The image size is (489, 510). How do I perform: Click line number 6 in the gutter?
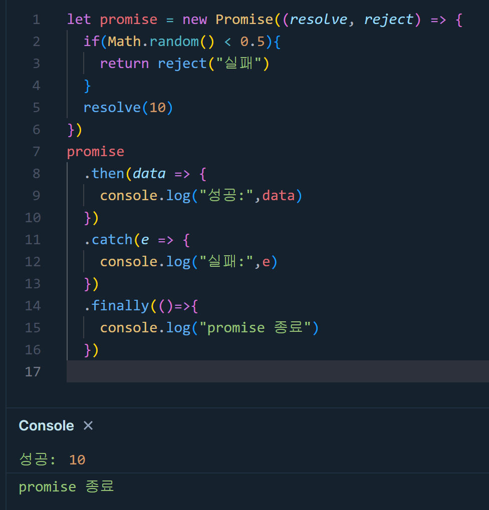point(36,130)
